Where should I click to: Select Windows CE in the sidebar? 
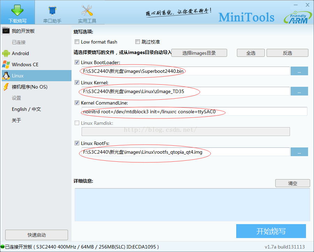[36, 64]
